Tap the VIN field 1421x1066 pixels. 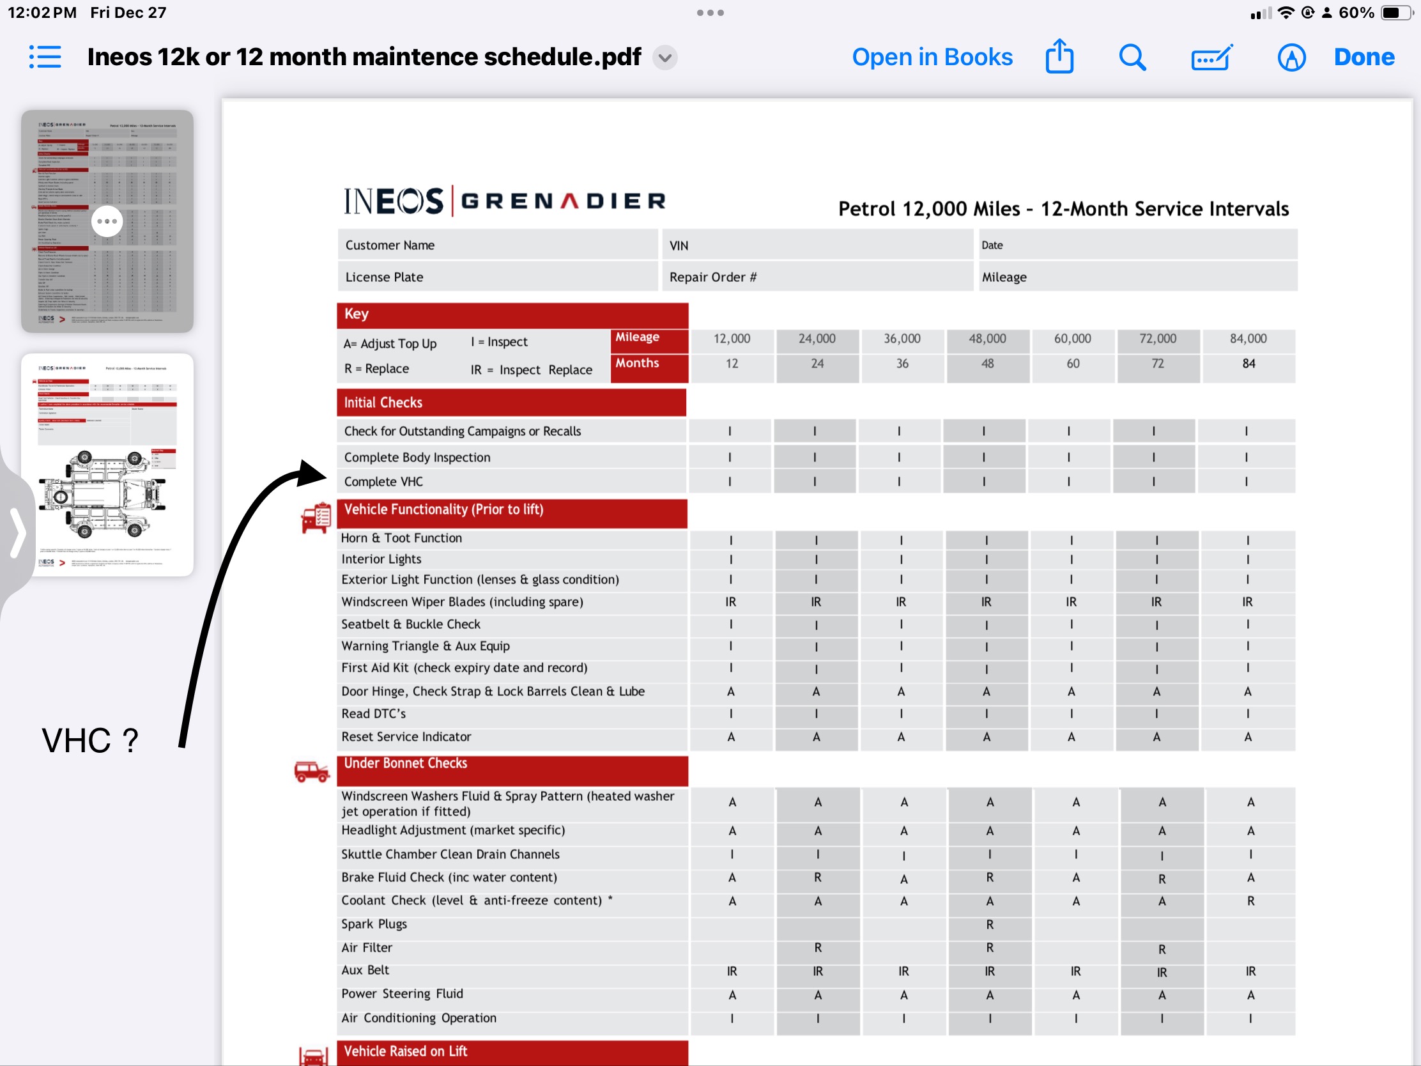click(x=817, y=245)
